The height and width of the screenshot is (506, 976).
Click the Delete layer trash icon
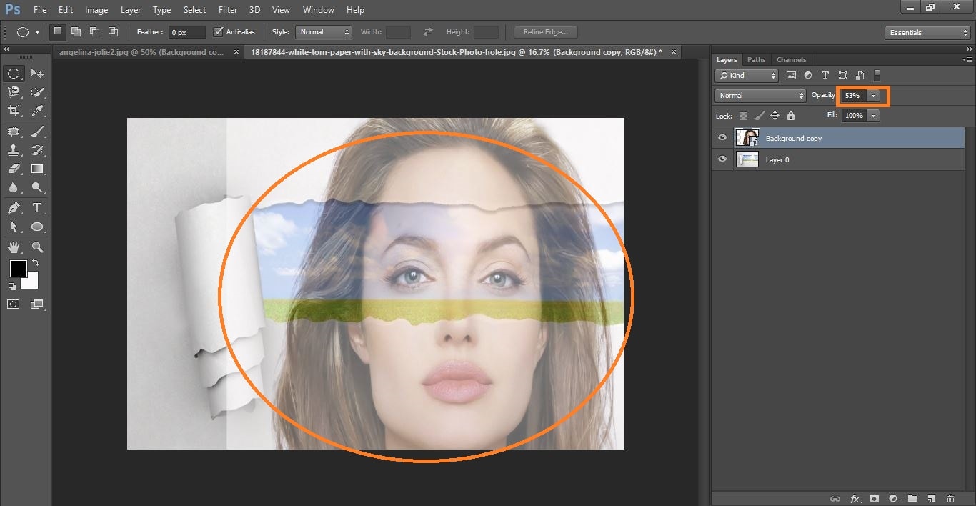950,498
